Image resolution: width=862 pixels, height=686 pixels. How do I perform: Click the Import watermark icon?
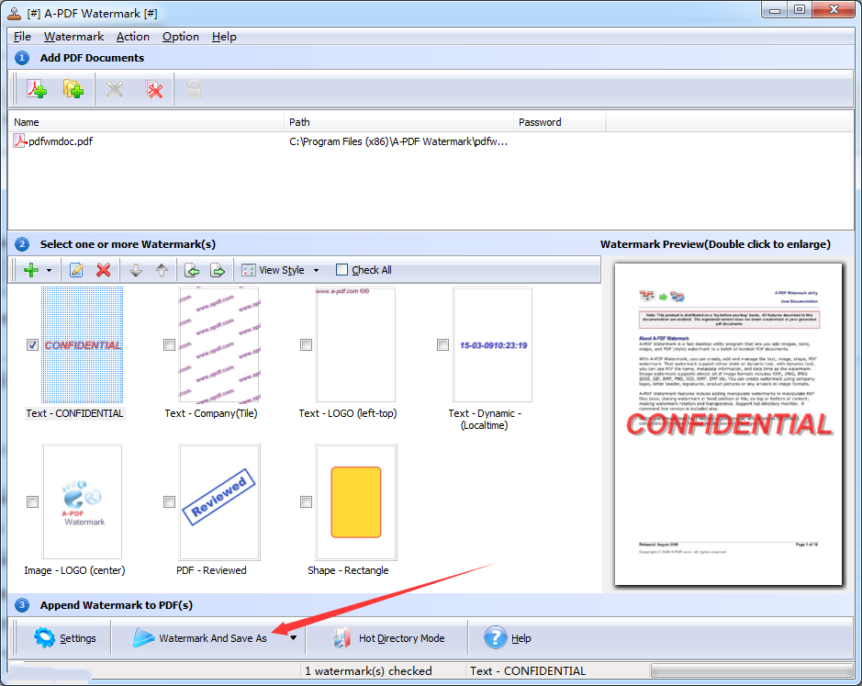coord(192,270)
